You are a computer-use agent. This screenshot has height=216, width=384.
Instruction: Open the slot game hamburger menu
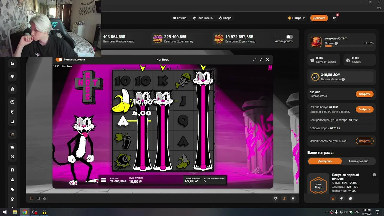pyautogui.click(x=103, y=180)
